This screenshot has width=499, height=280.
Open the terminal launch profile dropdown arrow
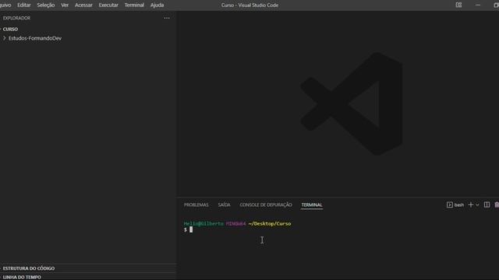coord(477,205)
